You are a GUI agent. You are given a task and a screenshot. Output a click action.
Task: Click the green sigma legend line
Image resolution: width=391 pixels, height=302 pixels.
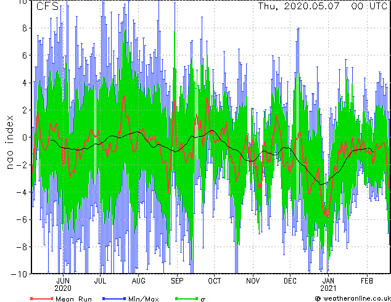[186, 298]
